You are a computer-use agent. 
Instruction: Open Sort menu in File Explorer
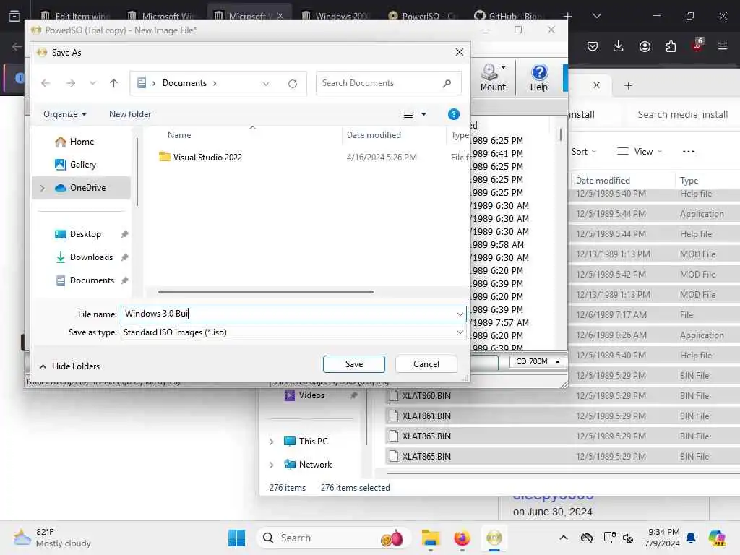click(583, 152)
